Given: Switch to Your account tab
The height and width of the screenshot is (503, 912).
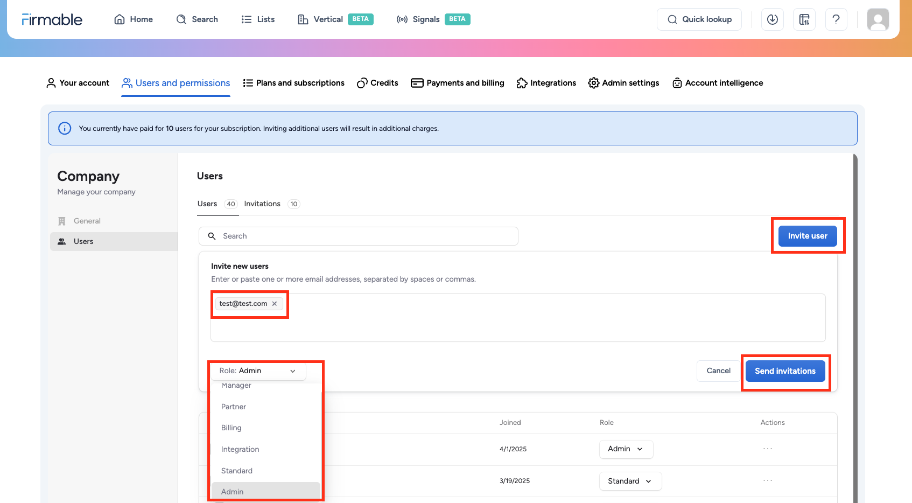Looking at the screenshot, I should click(78, 83).
